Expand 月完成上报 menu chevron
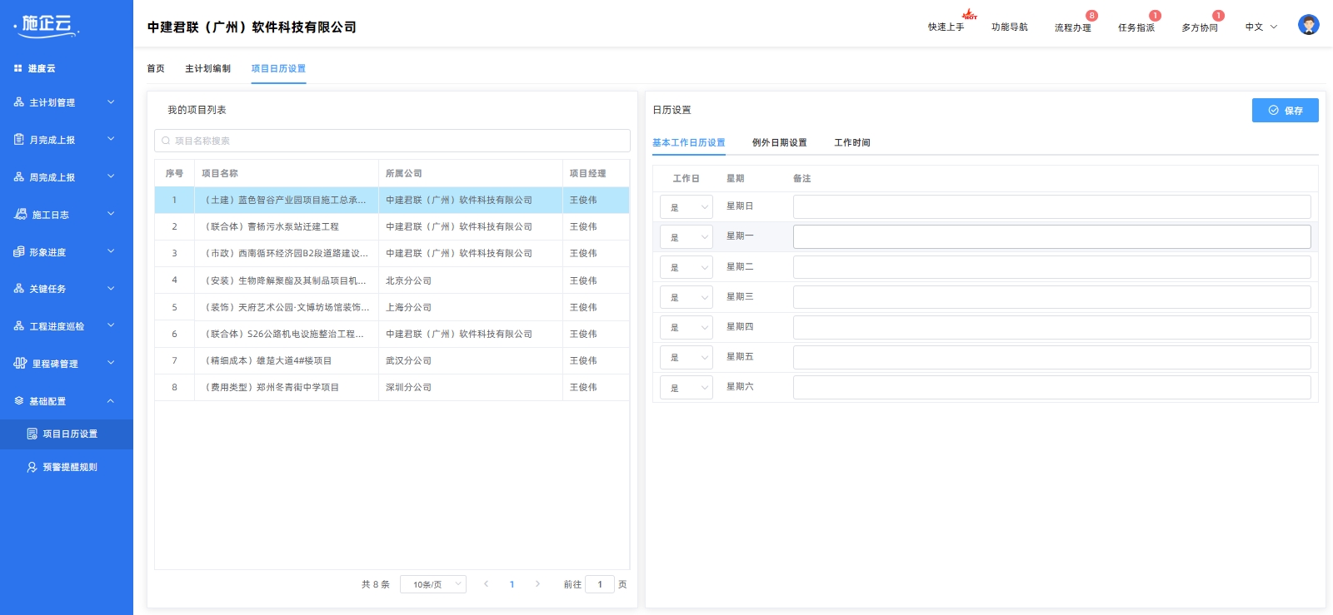 tap(111, 139)
